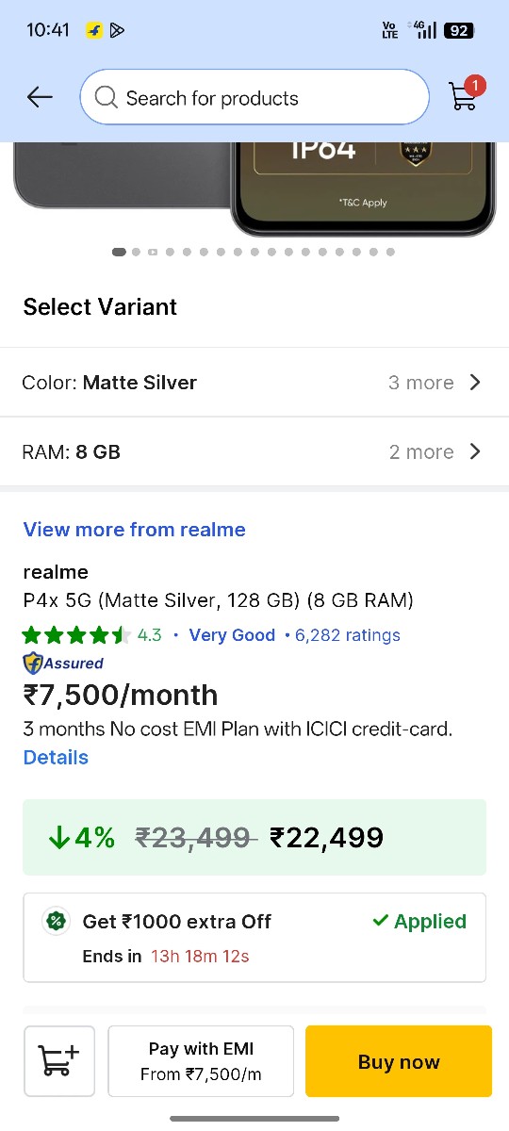
Task: Open the Flipkart notification status icon
Action: [94, 30]
